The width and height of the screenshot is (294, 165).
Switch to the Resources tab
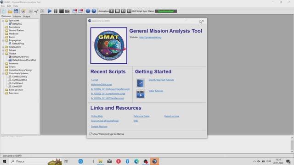pyautogui.click(x=6, y=16)
